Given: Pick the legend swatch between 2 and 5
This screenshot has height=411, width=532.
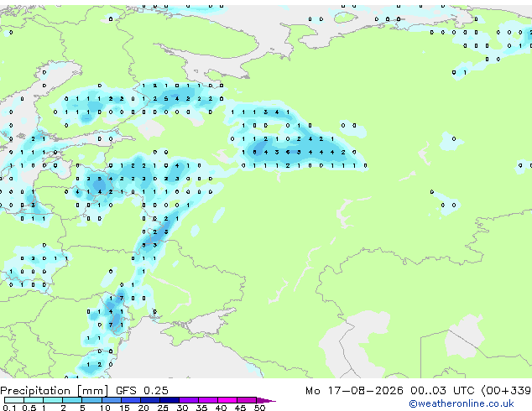Looking at the screenshot, I should [72, 400].
